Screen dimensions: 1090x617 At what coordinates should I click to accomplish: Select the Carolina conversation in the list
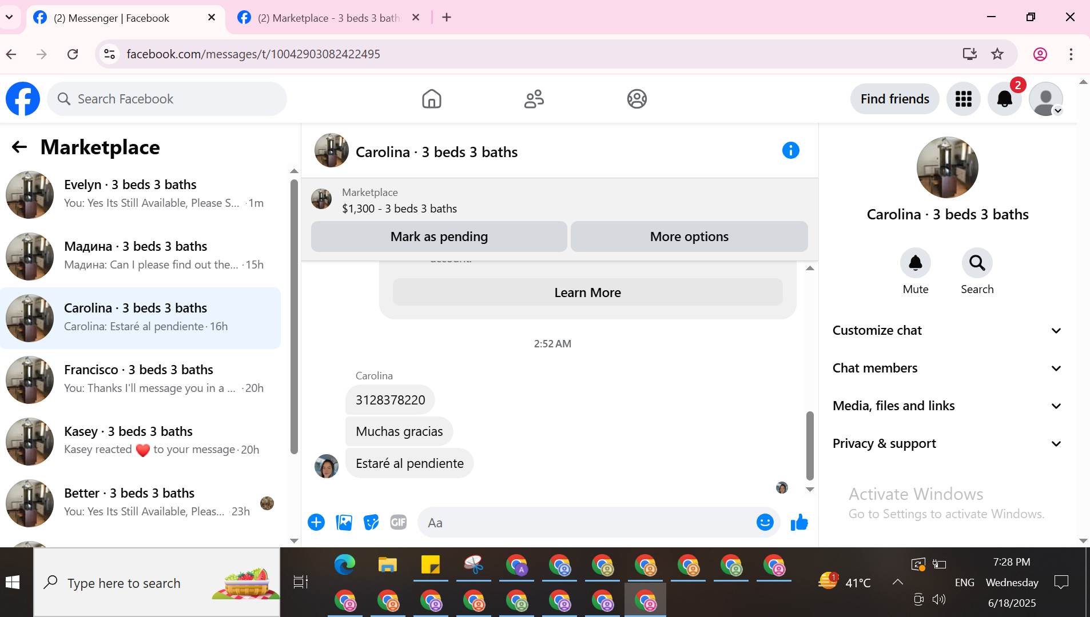141,318
